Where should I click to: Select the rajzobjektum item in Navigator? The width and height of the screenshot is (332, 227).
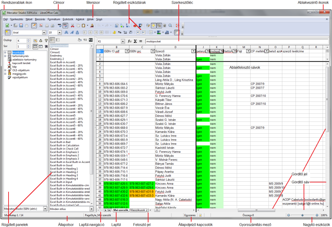tap(20, 77)
